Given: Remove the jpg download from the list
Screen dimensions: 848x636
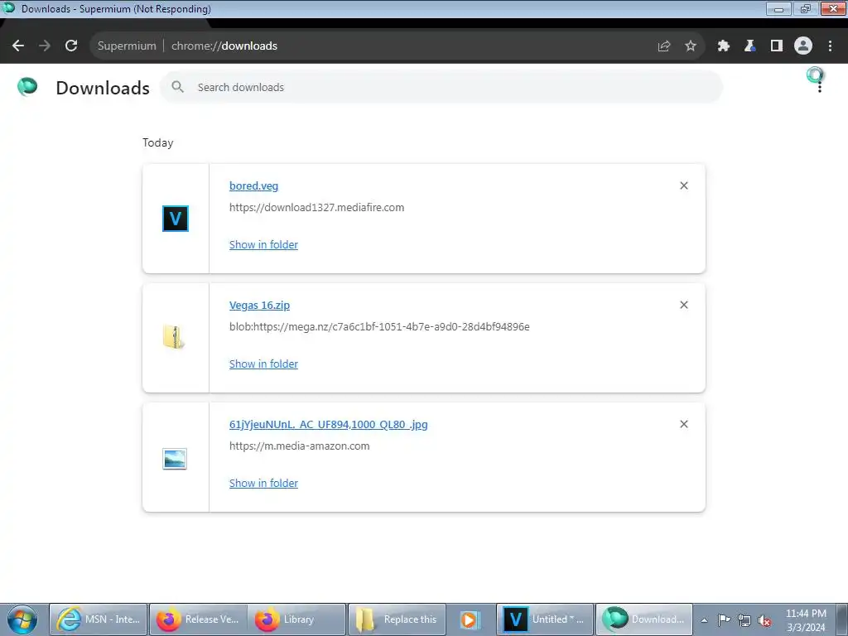Looking at the screenshot, I should (x=684, y=424).
